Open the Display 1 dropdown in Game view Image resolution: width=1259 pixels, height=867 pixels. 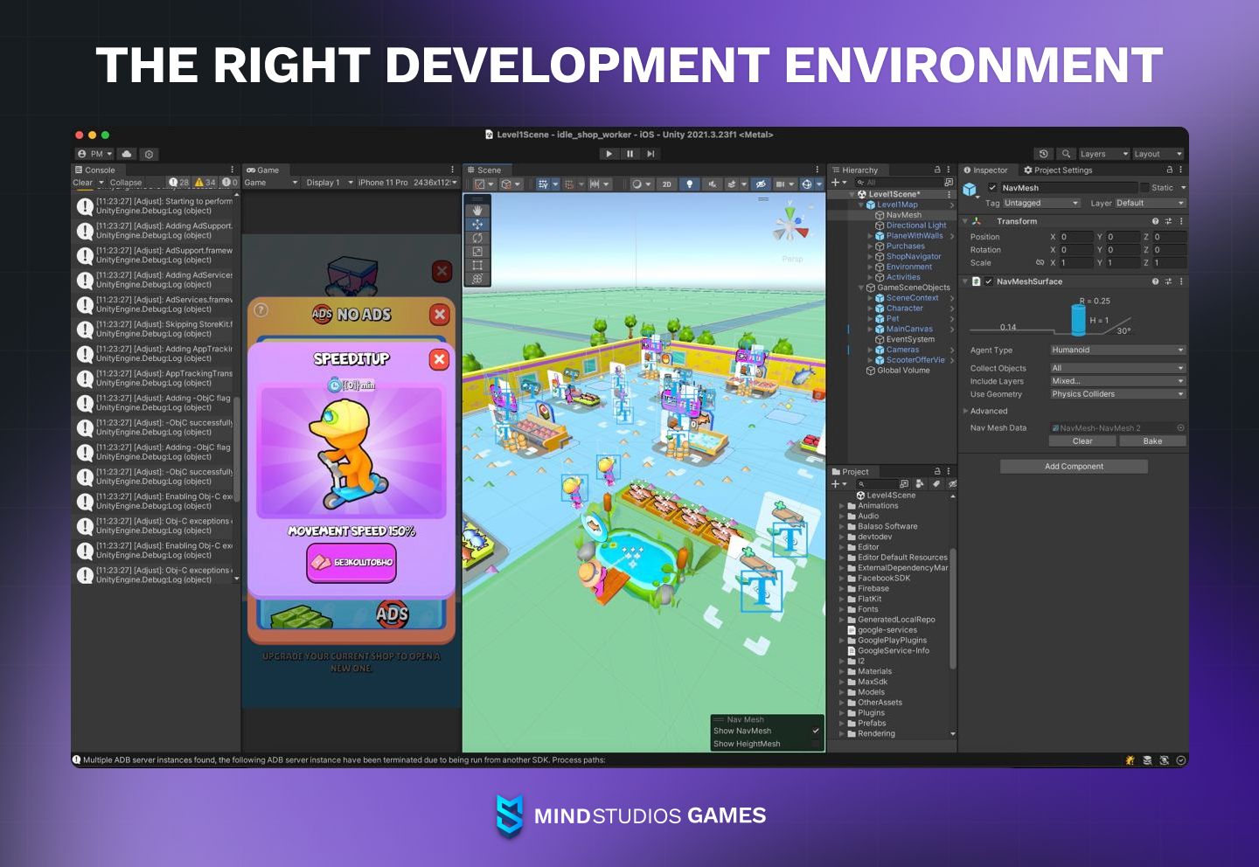tap(329, 183)
